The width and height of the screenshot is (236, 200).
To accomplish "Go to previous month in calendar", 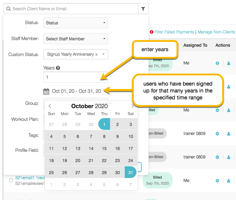I will (50, 106).
